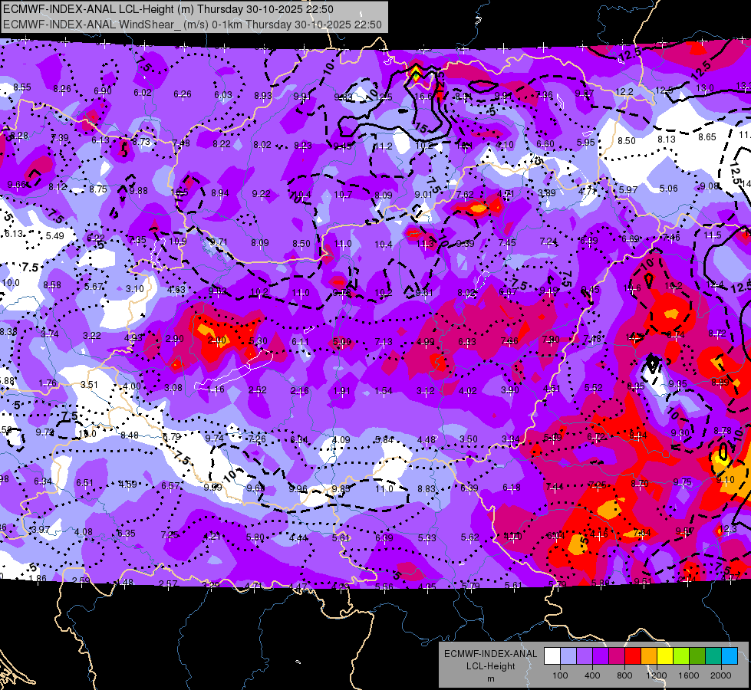Click the 5.33 wind shear value
Viewport: 751px width, 690px height.
427,537
